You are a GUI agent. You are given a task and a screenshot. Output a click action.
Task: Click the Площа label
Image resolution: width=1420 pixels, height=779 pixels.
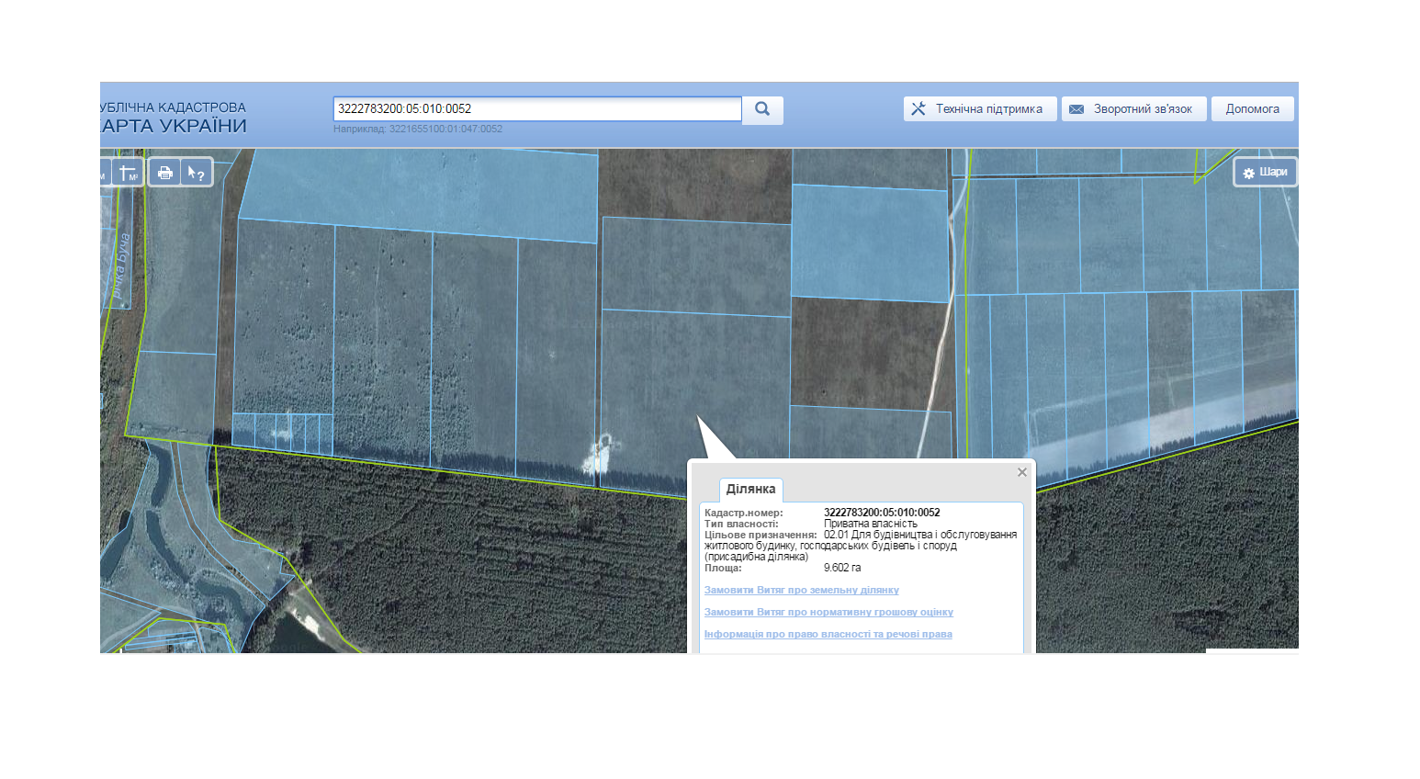723,568
